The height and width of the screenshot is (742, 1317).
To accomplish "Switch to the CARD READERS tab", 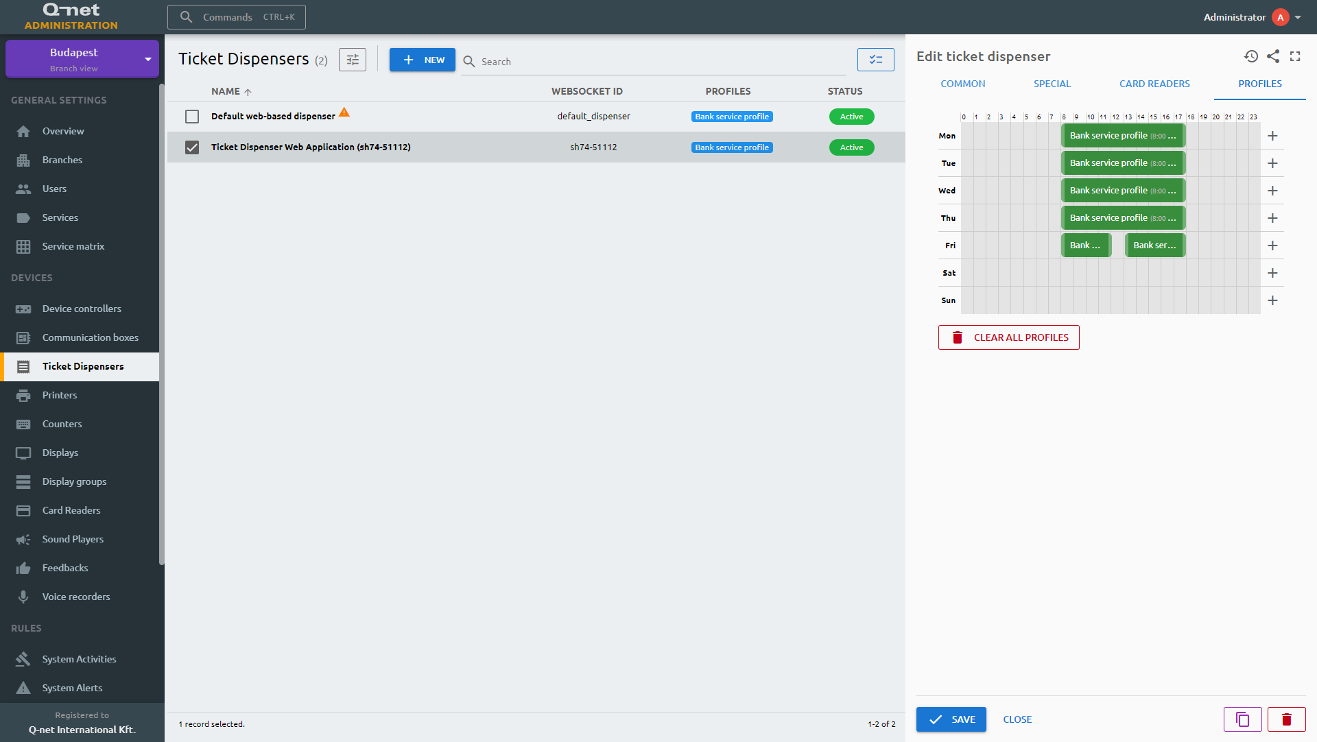I will tap(1154, 84).
